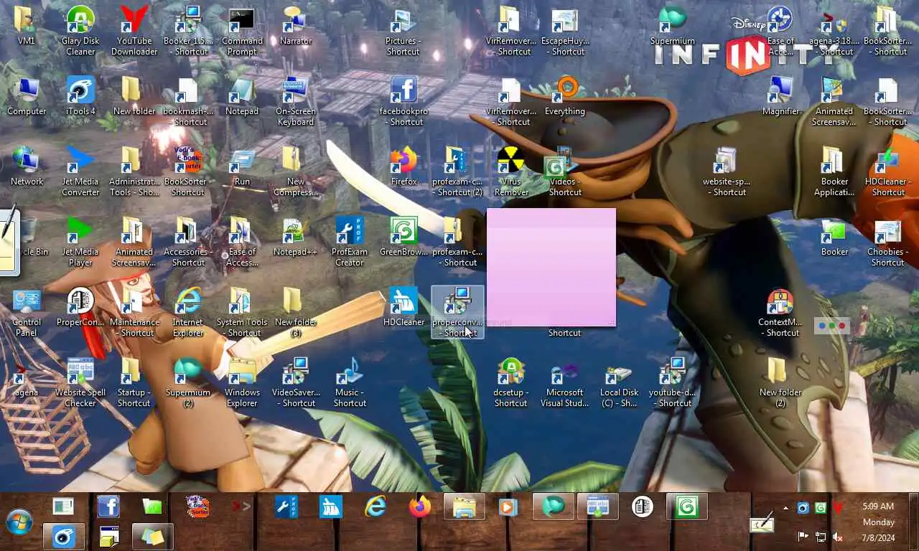The height and width of the screenshot is (551, 919).
Task: Launch the Narrator desktop icon
Action: [x=296, y=27]
